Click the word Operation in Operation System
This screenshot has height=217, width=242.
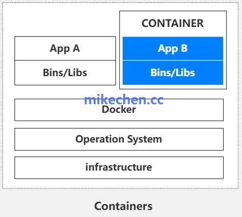tap(100, 139)
